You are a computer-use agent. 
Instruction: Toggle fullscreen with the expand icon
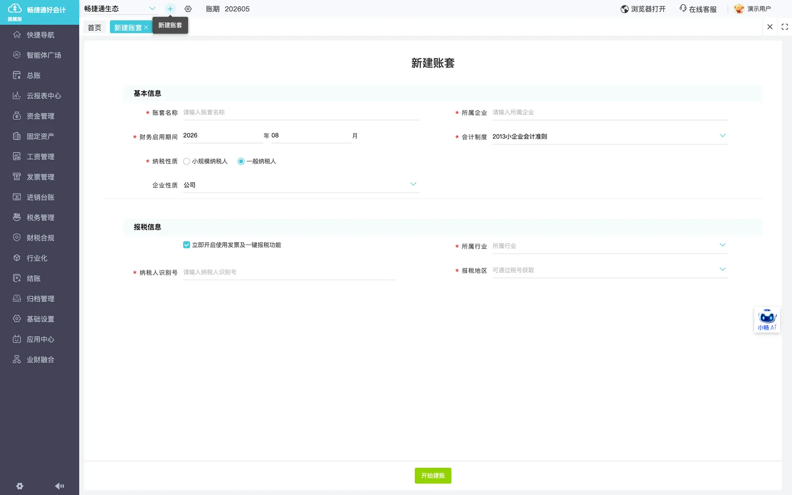pos(785,27)
